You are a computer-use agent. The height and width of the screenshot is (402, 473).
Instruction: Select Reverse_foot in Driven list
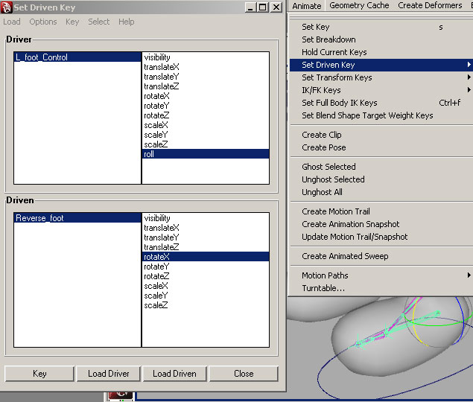(40, 218)
